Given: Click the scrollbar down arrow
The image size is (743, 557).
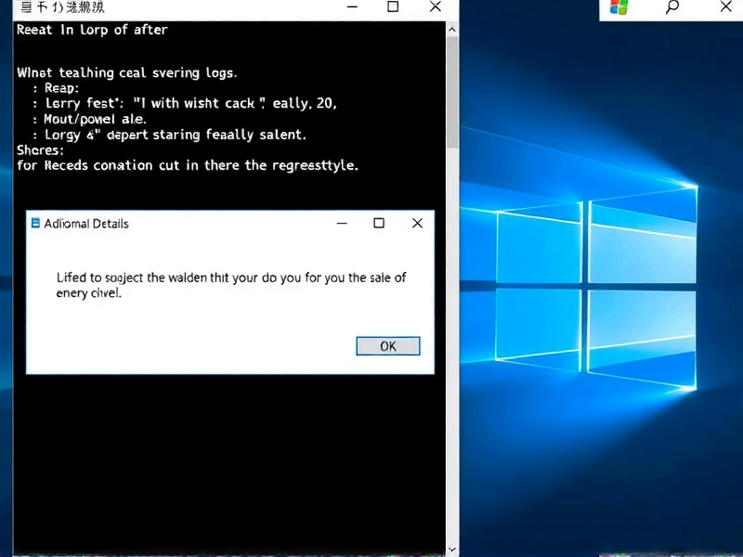Looking at the screenshot, I should pyautogui.click(x=451, y=548).
